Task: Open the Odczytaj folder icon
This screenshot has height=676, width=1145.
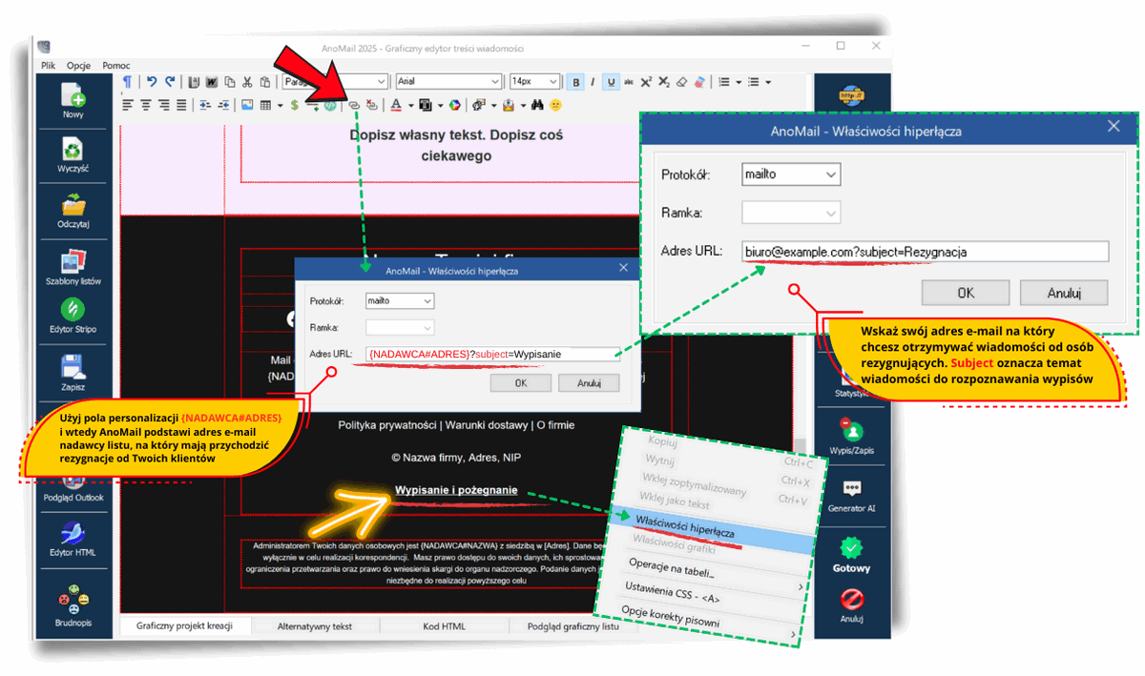Action: (x=73, y=204)
